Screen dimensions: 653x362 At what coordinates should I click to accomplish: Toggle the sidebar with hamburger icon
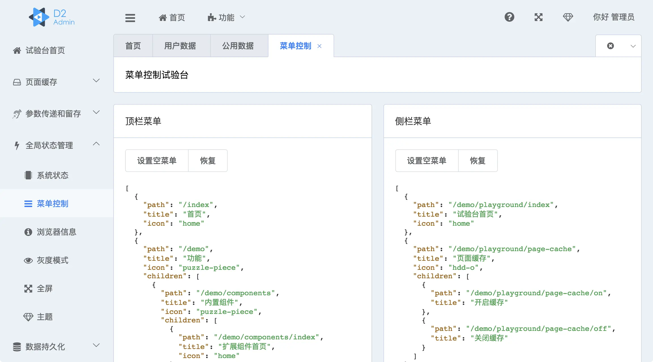pyautogui.click(x=130, y=18)
